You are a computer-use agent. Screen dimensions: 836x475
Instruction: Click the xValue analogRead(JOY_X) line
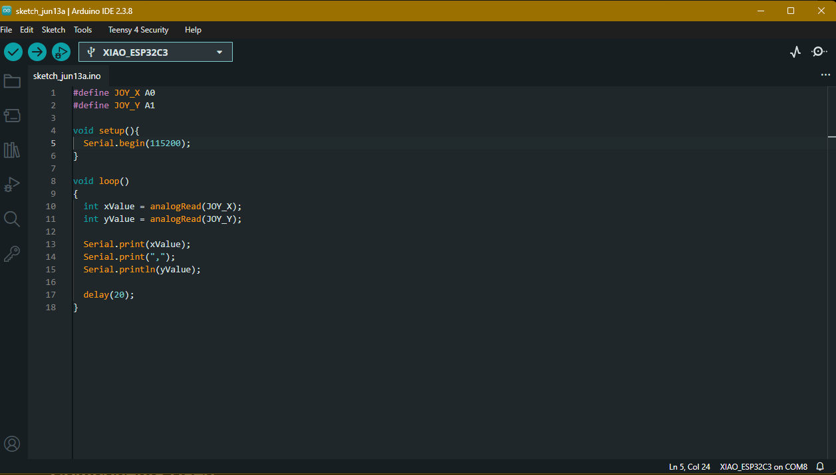tap(163, 207)
